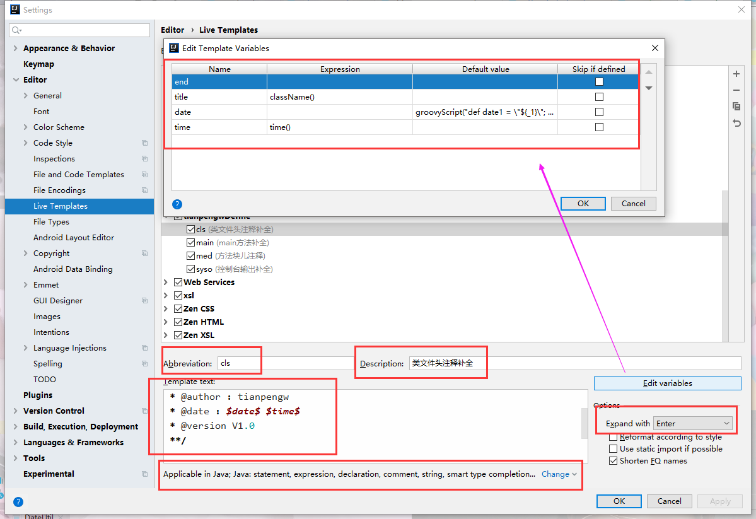Viewport: 756px width, 519px height.
Task: Expand the Zen HTML template group
Action: (x=166, y=322)
